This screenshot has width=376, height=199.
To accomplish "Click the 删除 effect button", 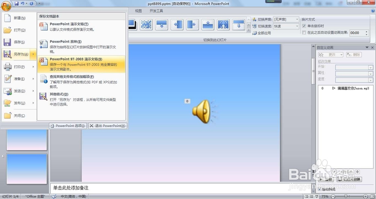I will pos(354,55).
